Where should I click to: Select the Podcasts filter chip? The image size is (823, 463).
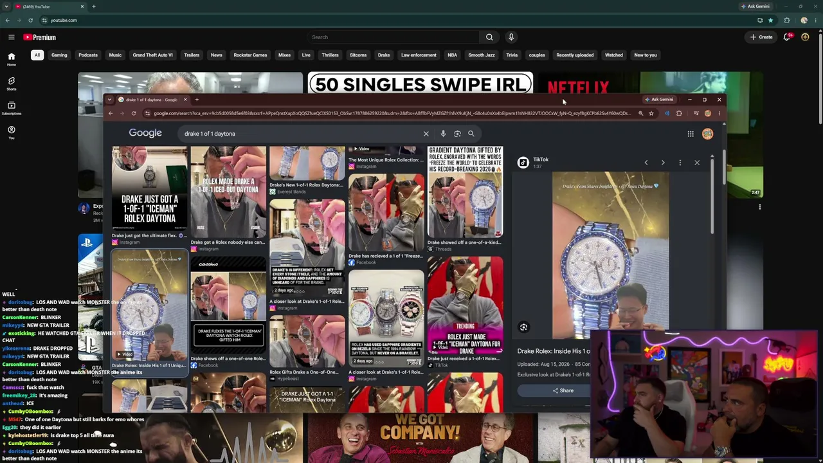tap(88, 55)
